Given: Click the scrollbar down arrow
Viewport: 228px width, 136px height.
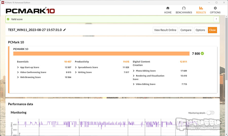Looking at the screenshot, I should pos(226,134).
